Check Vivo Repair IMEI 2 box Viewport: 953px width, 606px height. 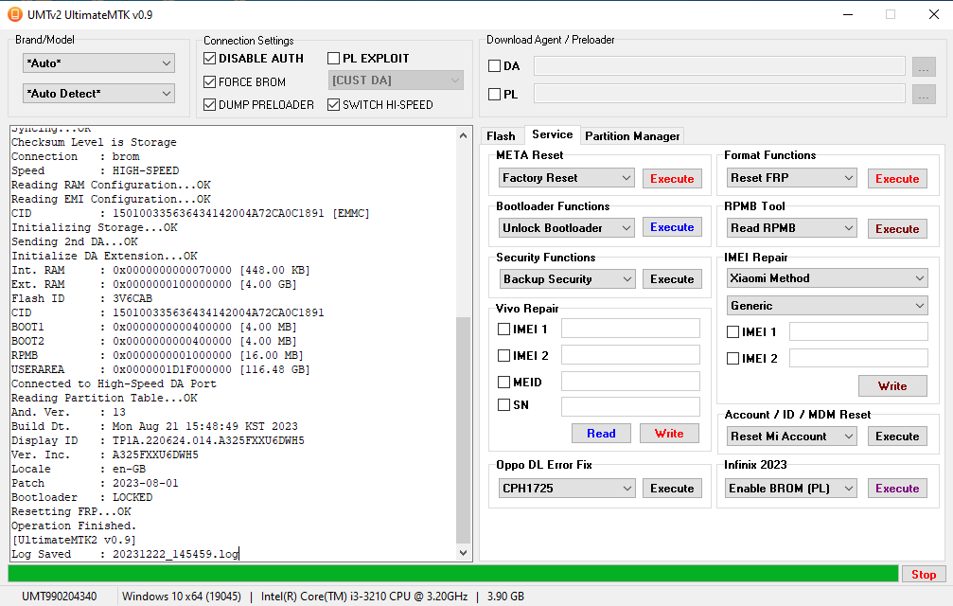[x=503, y=355]
